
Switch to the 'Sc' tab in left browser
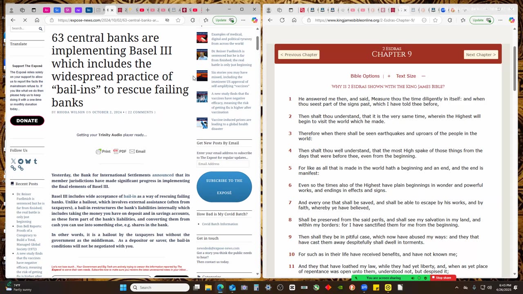pos(57,10)
